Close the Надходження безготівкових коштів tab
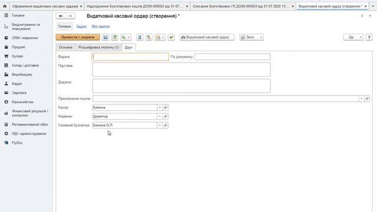This screenshot has width=377, height=212. coord(187,6)
